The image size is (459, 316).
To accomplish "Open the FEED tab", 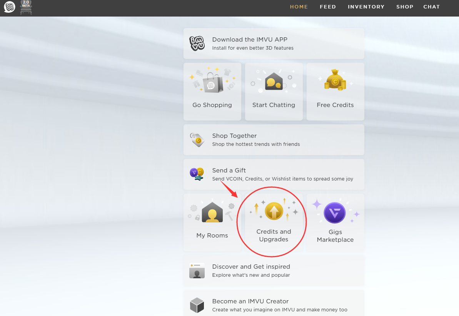I will 328,7.
